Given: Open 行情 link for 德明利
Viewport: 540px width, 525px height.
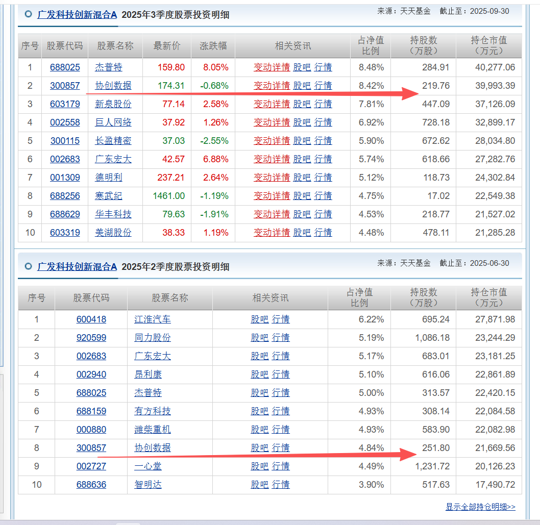Looking at the screenshot, I should click(x=323, y=177).
